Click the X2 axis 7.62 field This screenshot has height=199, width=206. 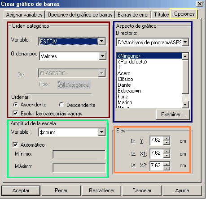pos(157,165)
